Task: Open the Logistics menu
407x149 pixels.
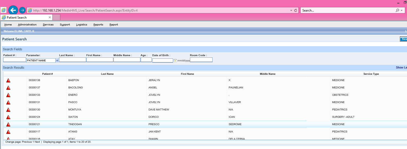Action: (82, 25)
